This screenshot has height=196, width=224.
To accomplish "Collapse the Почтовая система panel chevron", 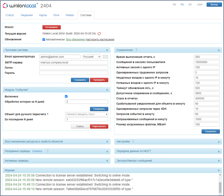I will click(107, 50).
